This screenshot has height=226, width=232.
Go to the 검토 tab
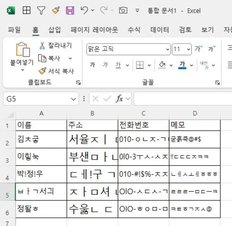(185, 30)
